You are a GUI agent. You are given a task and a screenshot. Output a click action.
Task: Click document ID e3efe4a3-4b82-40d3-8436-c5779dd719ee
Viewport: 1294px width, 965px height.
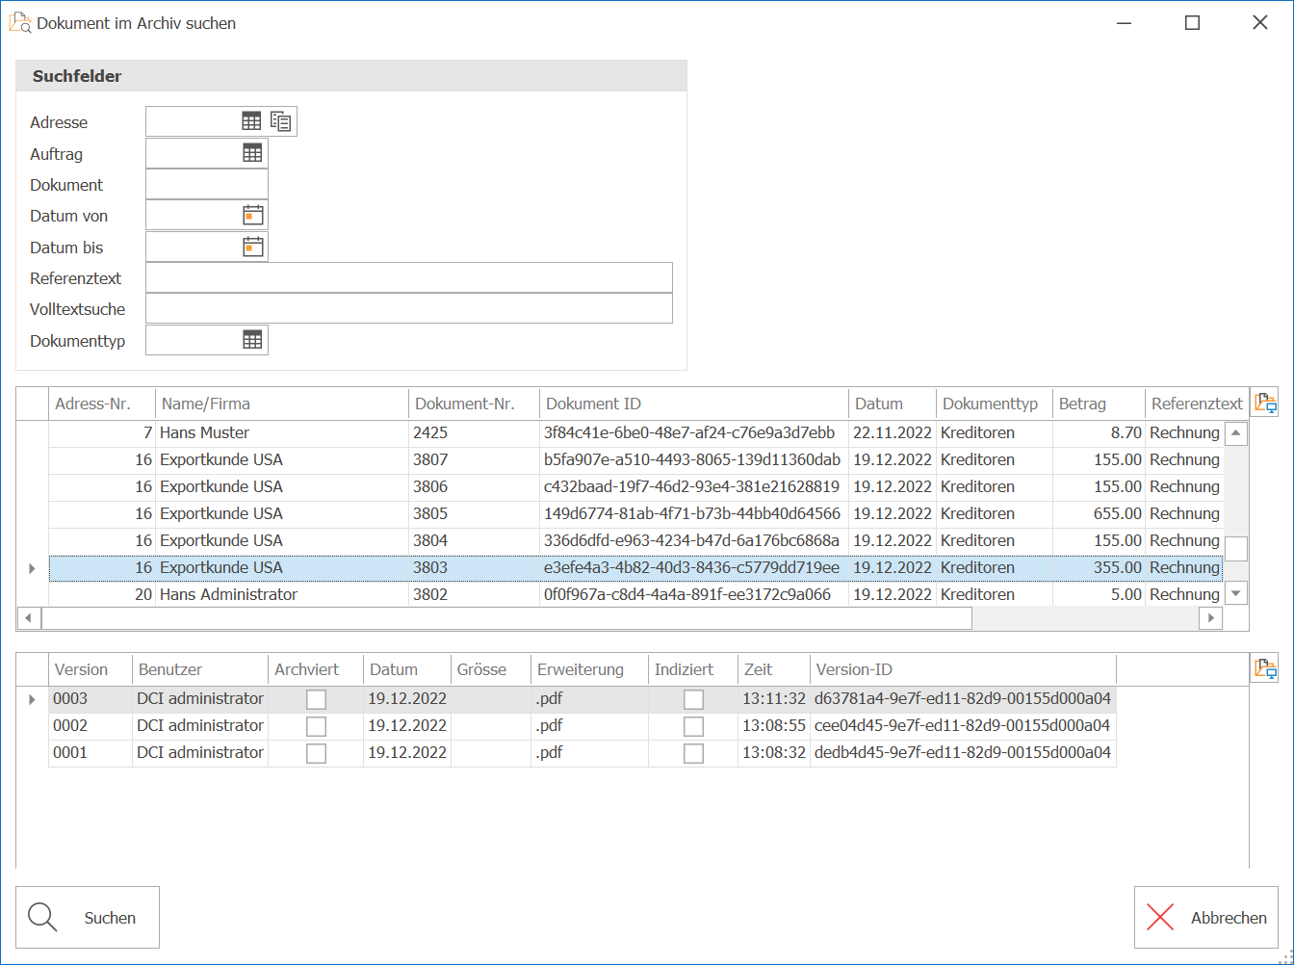coord(691,568)
